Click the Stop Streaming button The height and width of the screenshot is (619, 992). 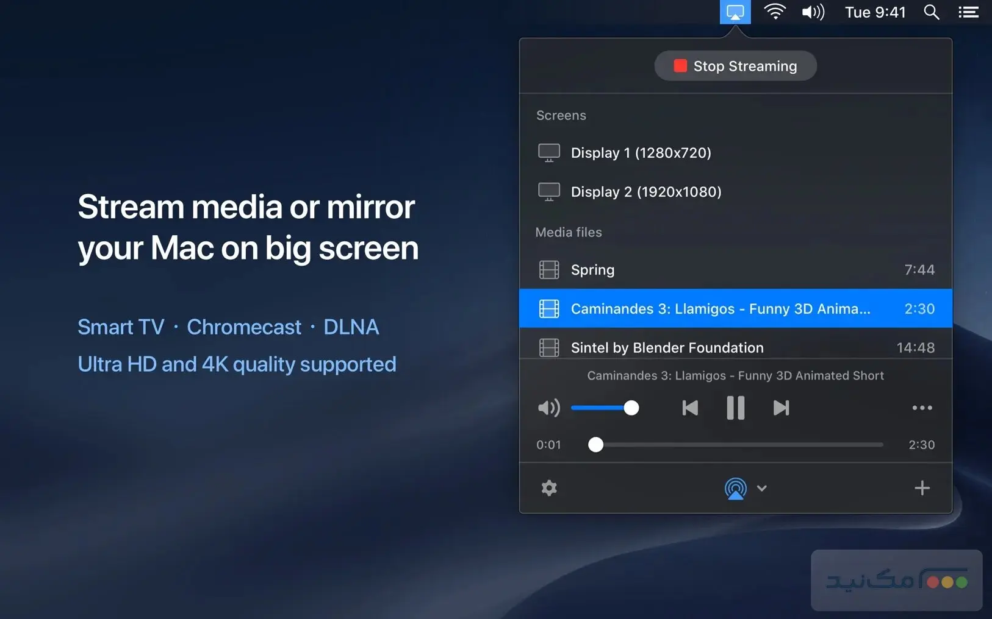tap(735, 66)
